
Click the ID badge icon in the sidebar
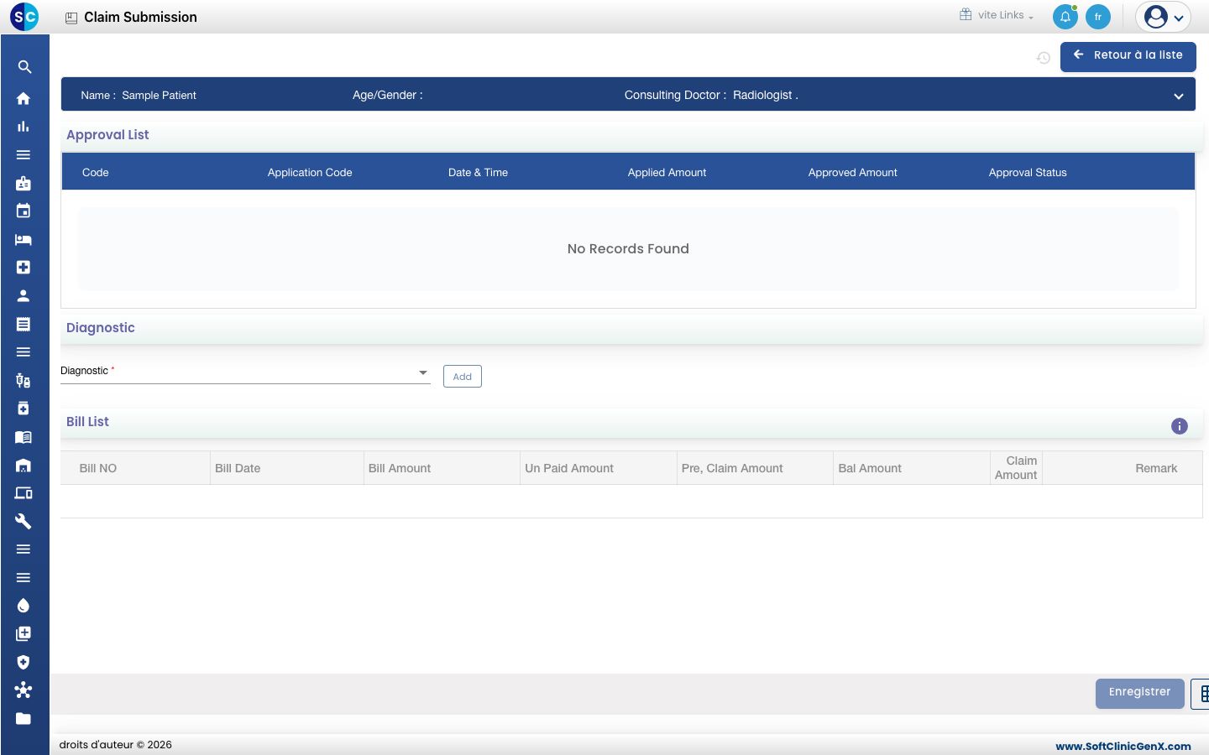pyautogui.click(x=24, y=183)
